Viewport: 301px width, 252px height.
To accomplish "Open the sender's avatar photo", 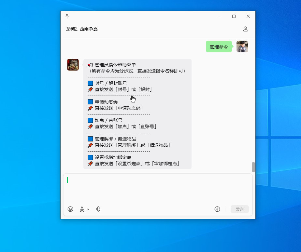I will pyautogui.click(x=242, y=46).
